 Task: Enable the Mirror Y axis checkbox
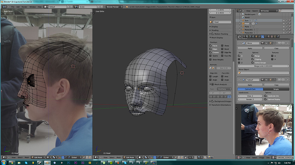click(x=239, y=59)
